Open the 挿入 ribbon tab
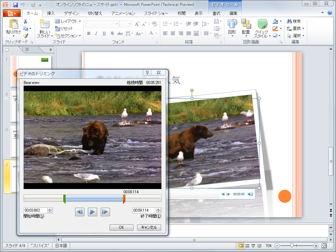The image size is (336, 252). click(51, 13)
